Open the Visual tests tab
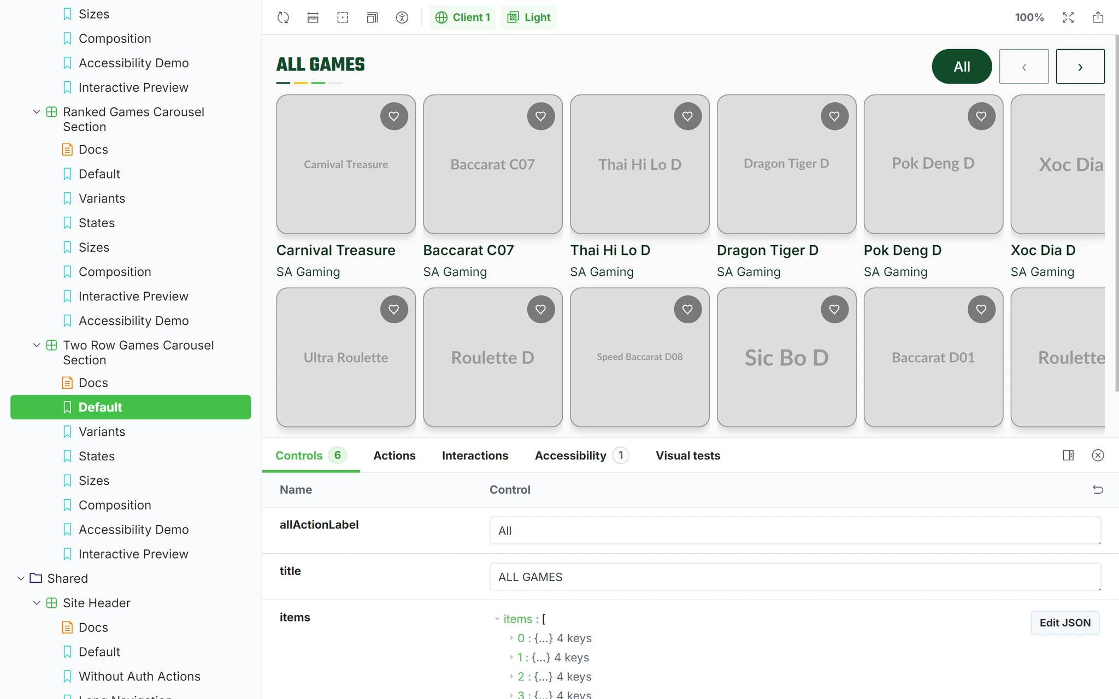 pyautogui.click(x=688, y=455)
